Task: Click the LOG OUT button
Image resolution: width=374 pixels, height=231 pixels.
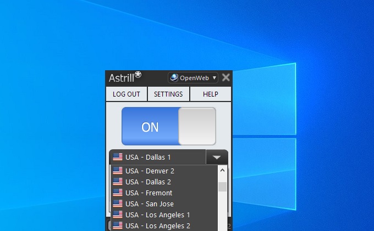Action: (x=127, y=94)
